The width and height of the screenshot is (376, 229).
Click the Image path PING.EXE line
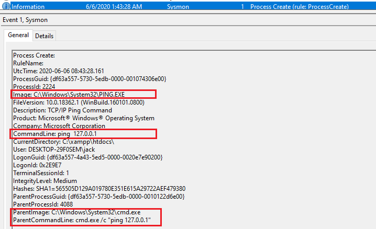point(69,95)
